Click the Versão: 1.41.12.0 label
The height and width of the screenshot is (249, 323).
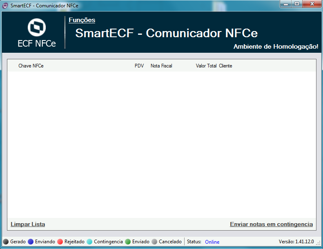pyautogui.click(x=296, y=242)
